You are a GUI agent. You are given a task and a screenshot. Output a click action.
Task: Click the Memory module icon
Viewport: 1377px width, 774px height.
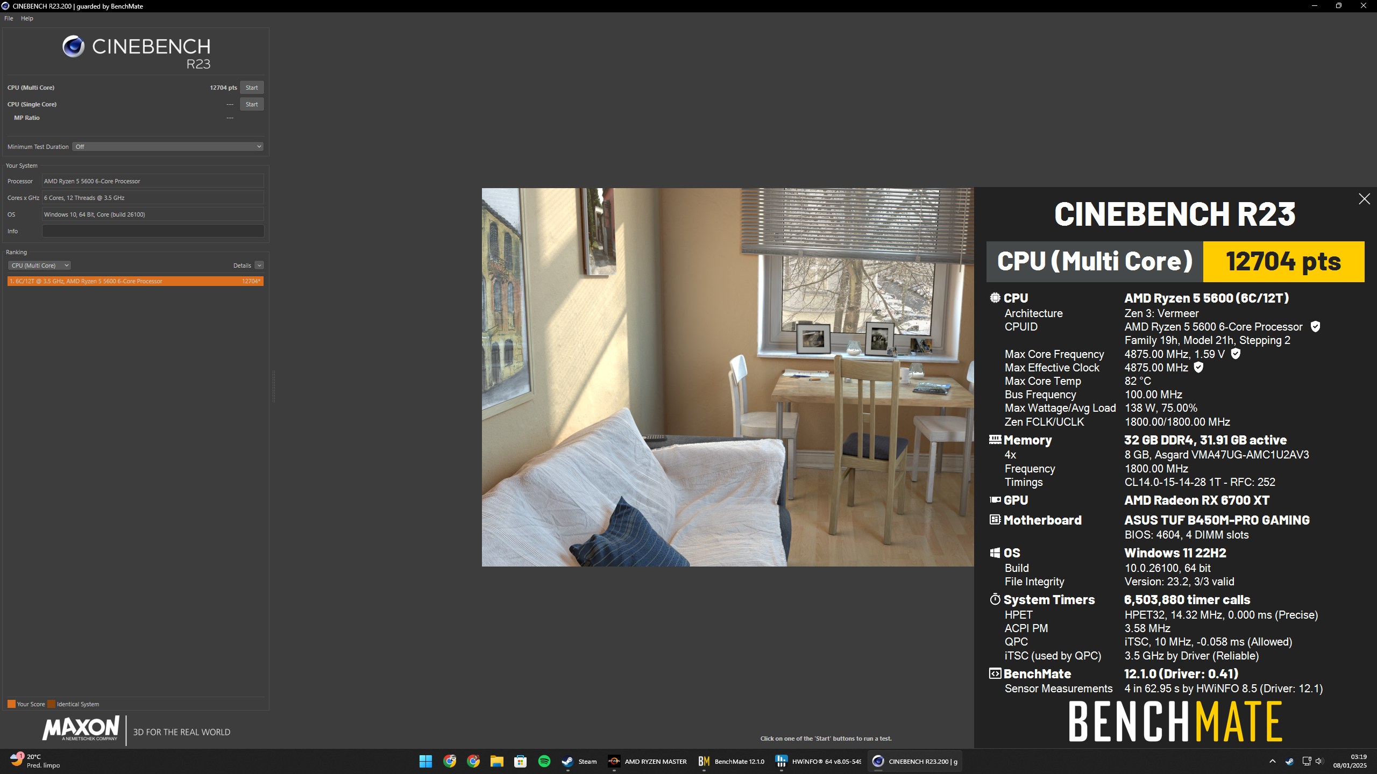click(x=995, y=440)
